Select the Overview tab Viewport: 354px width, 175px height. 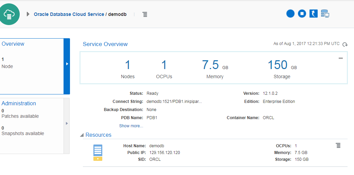13,44
